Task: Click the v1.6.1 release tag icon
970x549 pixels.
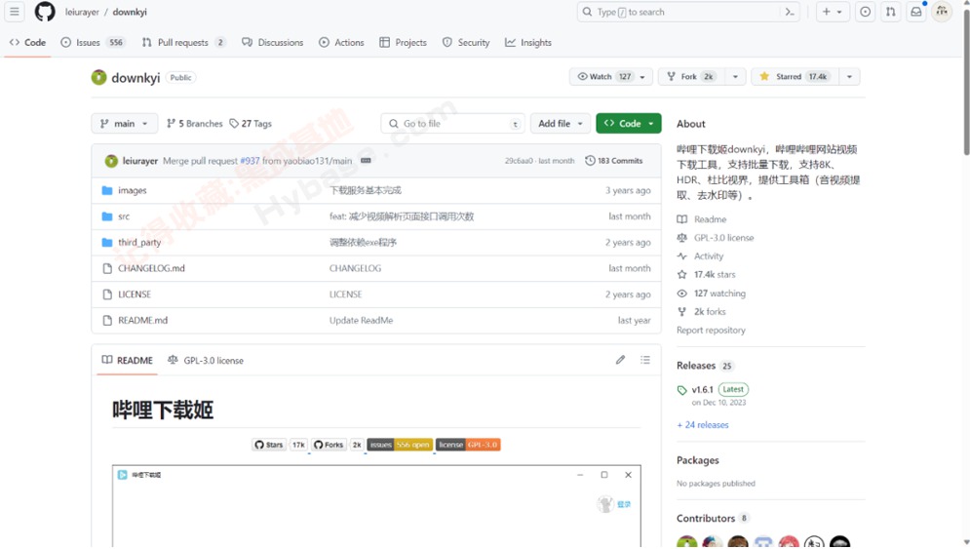Action: [x=681, y=390]
